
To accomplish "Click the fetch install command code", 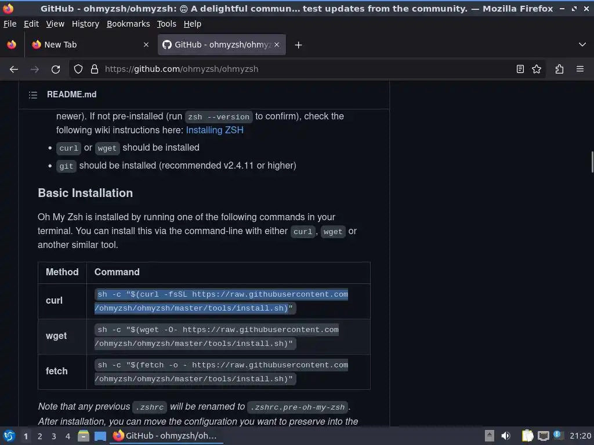I will pos(221,372).
